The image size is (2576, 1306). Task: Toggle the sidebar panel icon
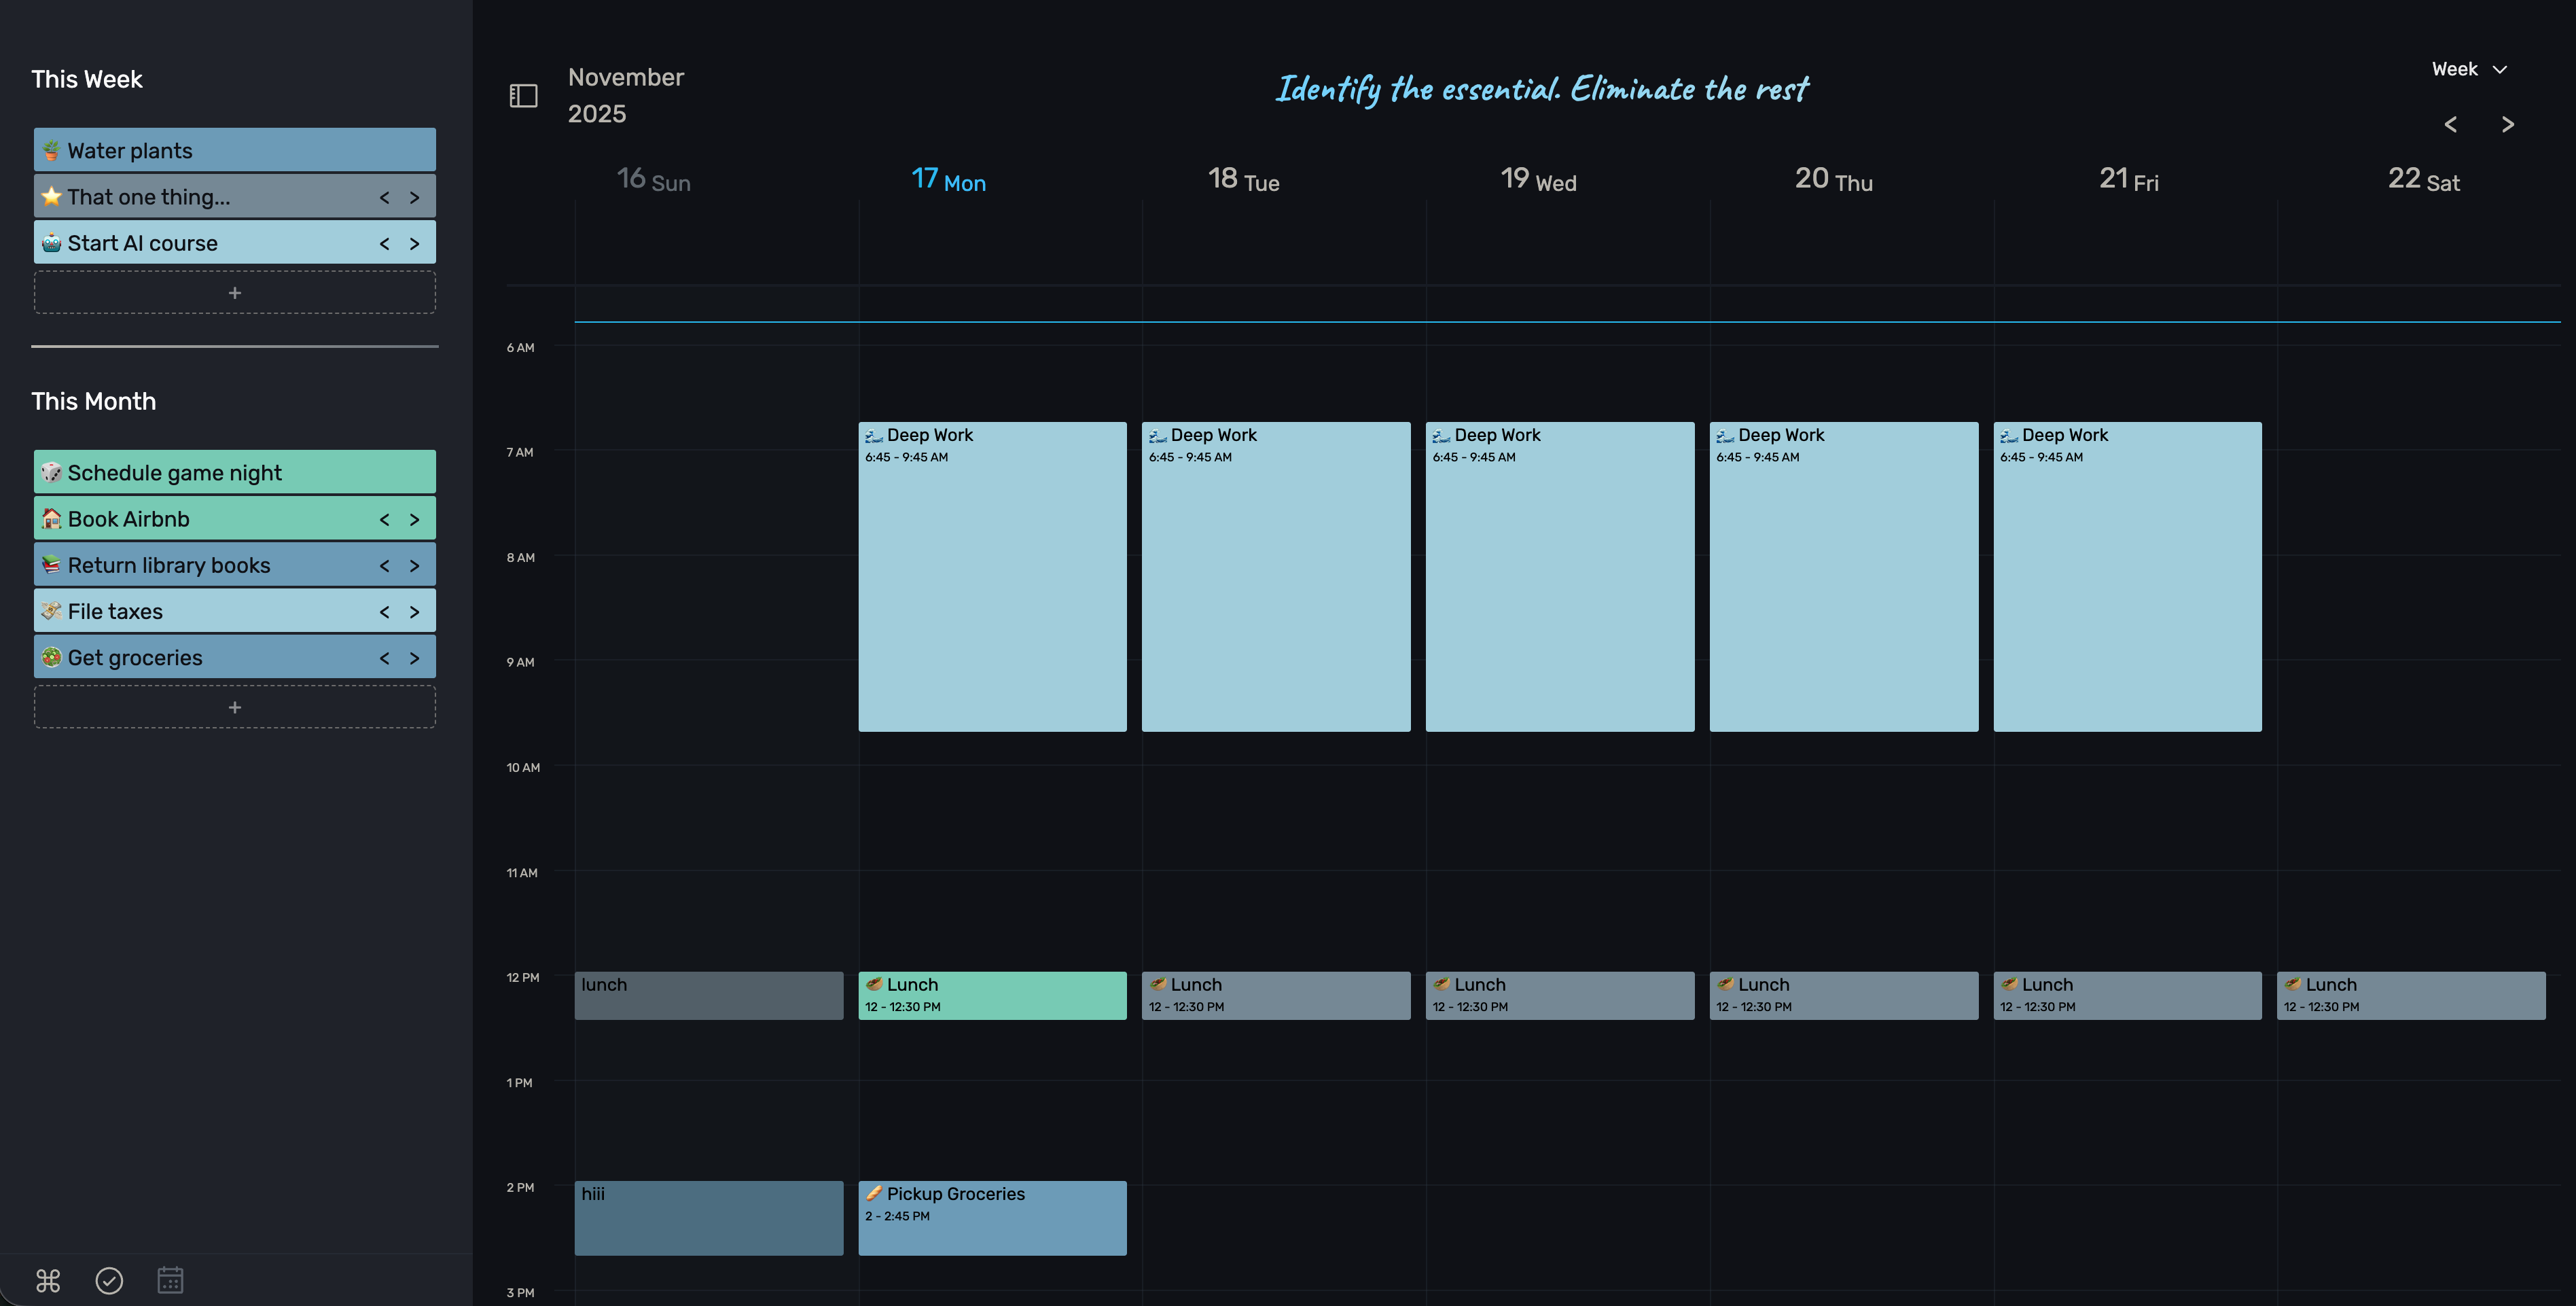[x=523, y=96]
